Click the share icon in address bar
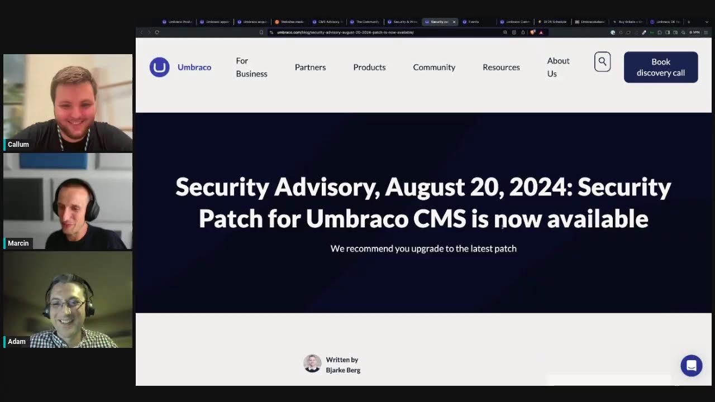Viewport: 715px width, 402px height. [x=523, y=32]
